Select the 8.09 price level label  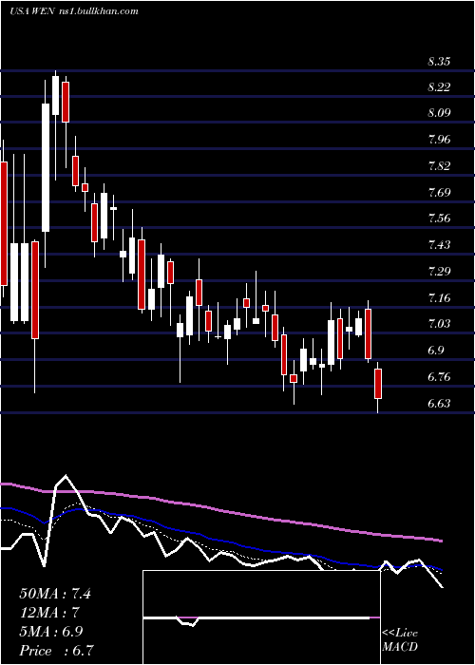point(439,113)
